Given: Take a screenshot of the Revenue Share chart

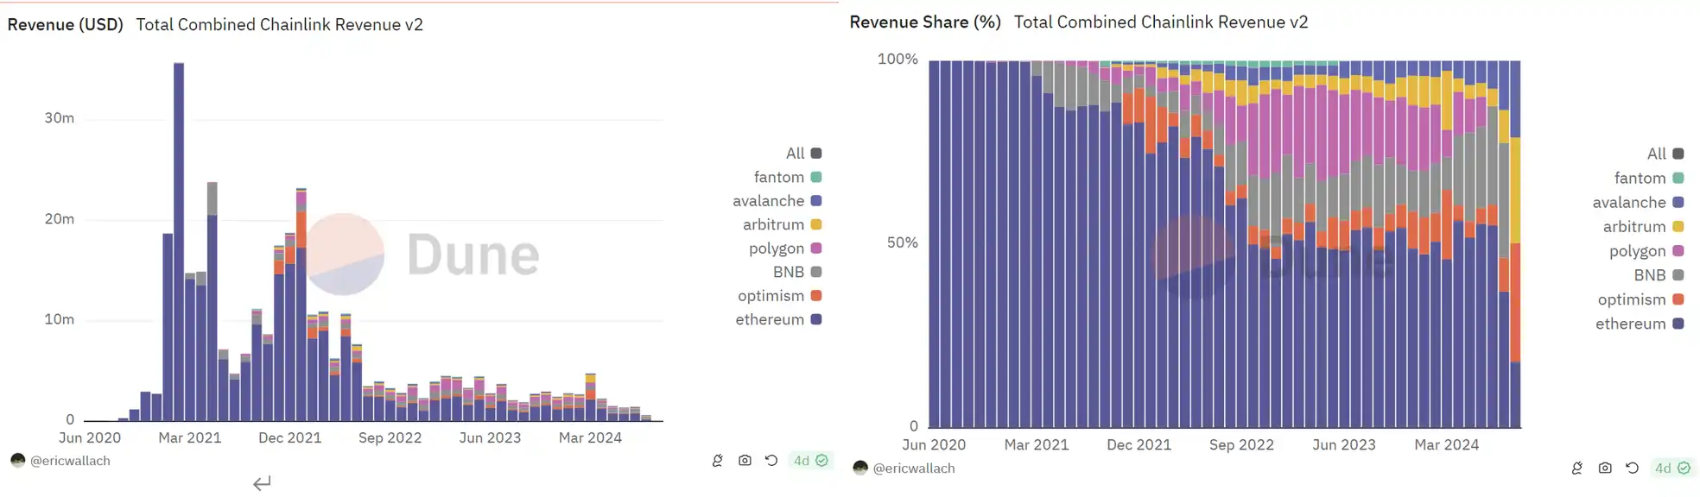Looking at the screenshot, I should (1604, 468).
